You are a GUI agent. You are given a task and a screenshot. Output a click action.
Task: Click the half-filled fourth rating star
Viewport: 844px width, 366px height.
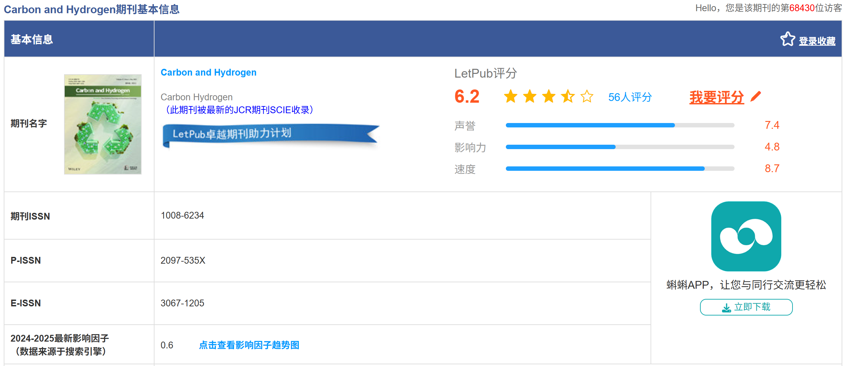(x=568, y=97)
